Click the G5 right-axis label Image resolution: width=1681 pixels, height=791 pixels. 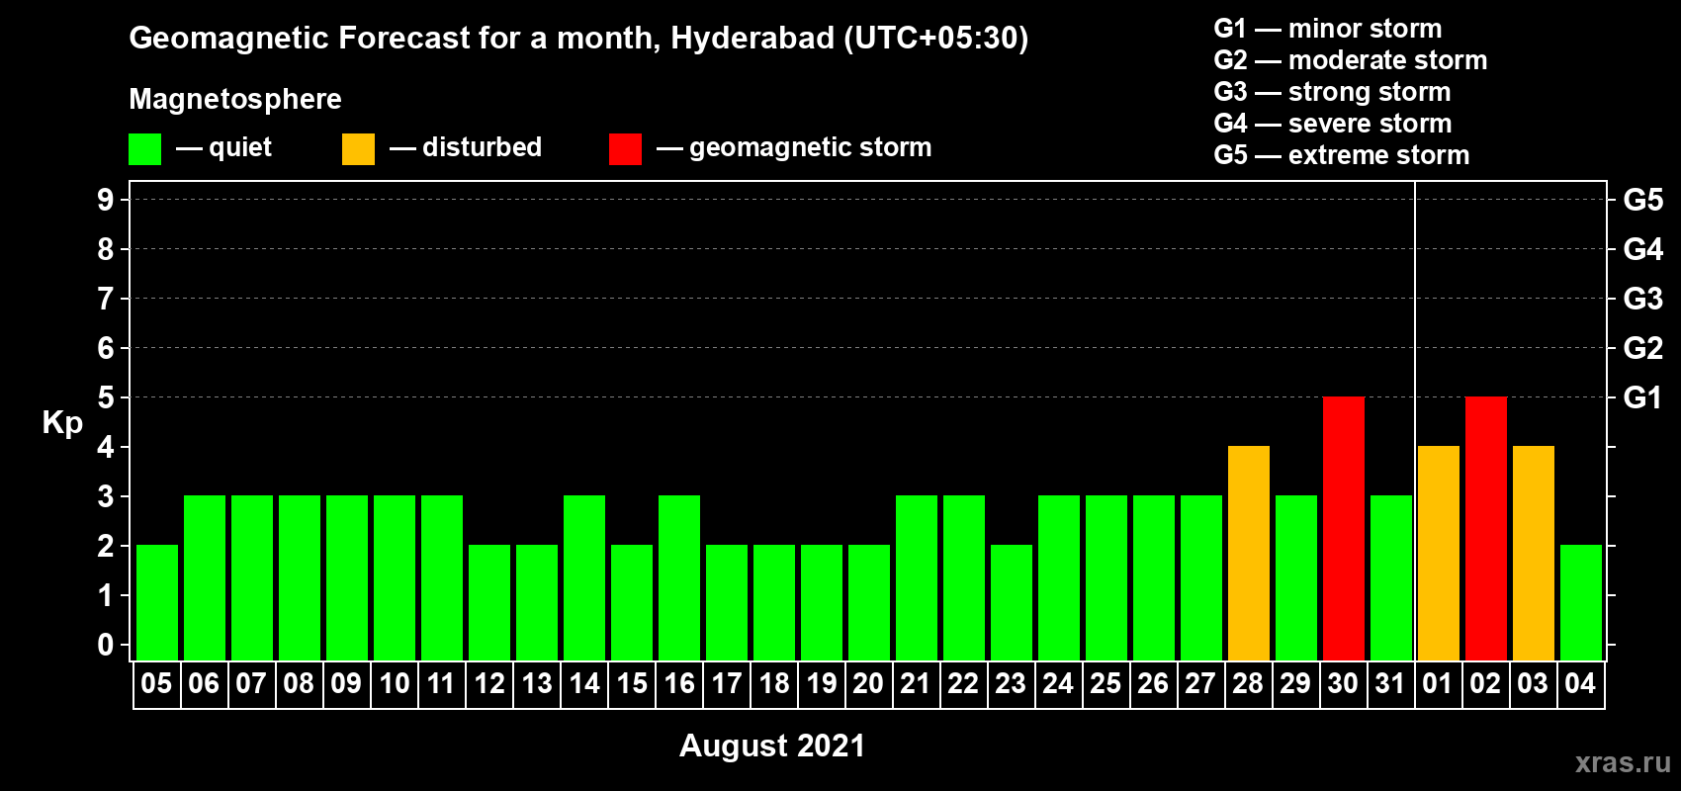point(1643,200)
